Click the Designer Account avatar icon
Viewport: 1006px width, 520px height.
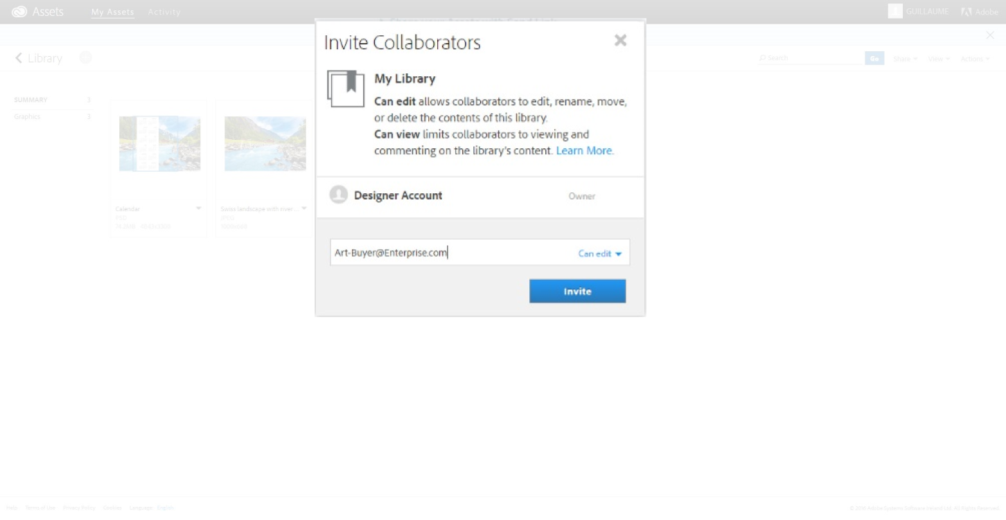338,195
